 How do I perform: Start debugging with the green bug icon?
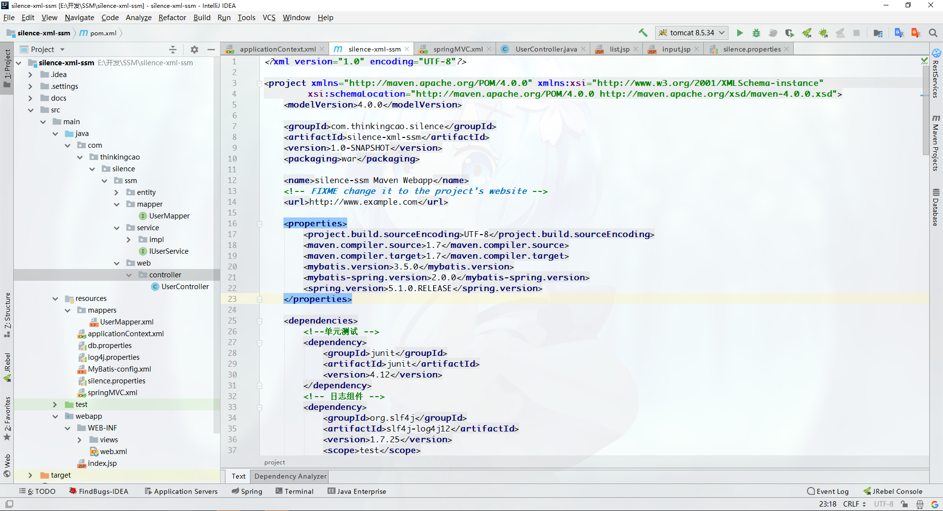pos(756,33)
